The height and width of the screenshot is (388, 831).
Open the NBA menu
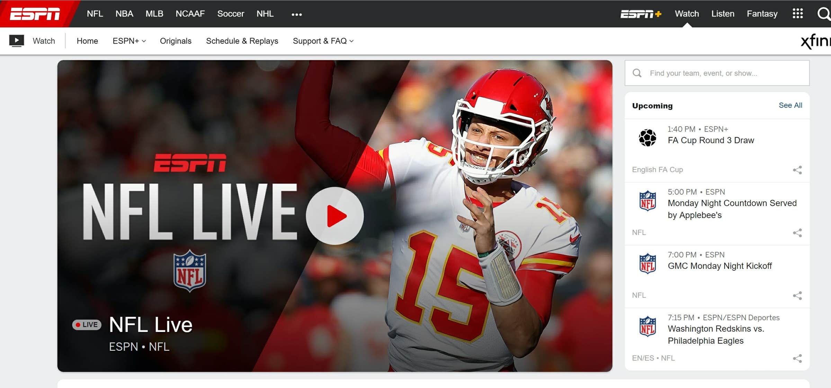(x=124, y=14)
